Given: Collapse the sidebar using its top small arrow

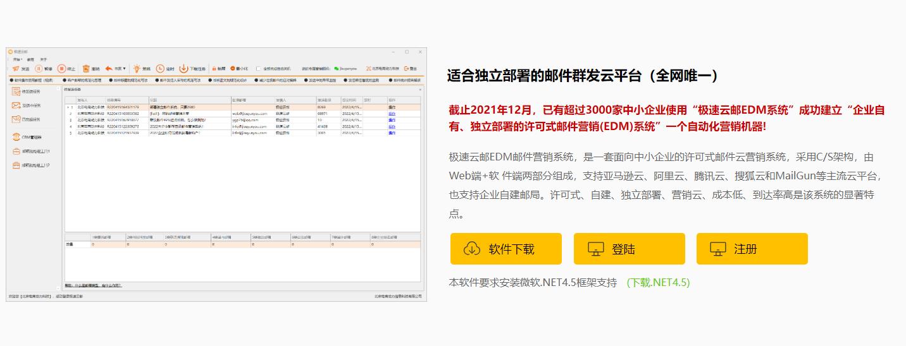Looking at the screenshot, I should pyautogui.click(x=58, y=88).
